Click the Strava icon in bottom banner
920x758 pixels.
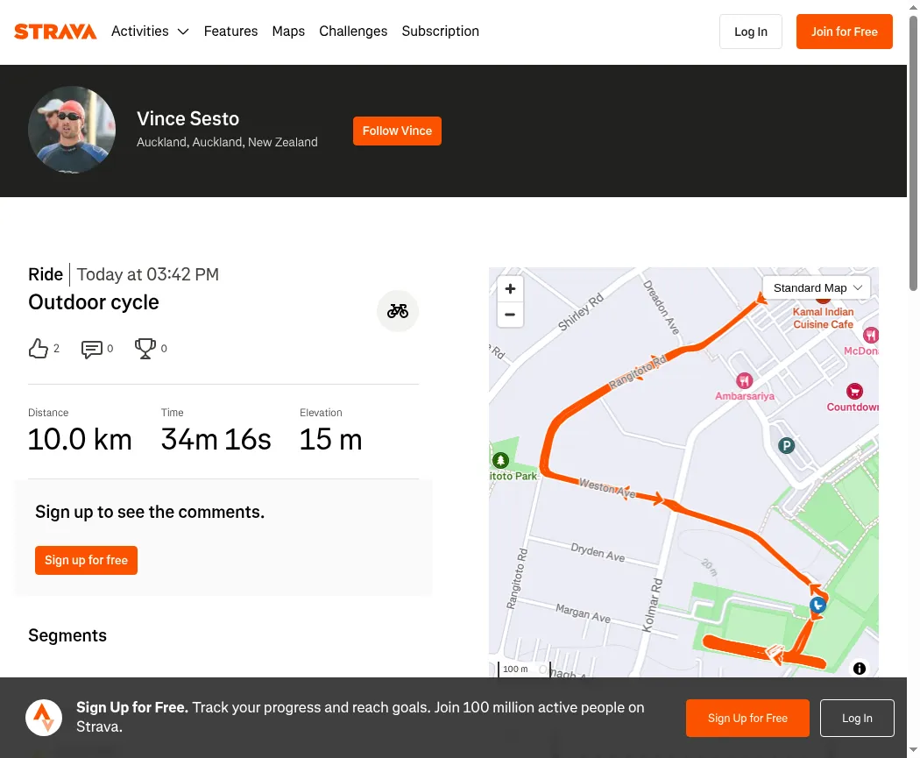[x=44, y=718]
